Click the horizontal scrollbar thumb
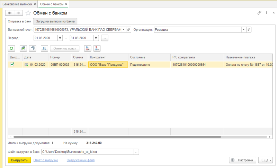Viewport: 278px width, 168px height. (x=117, y=137)
